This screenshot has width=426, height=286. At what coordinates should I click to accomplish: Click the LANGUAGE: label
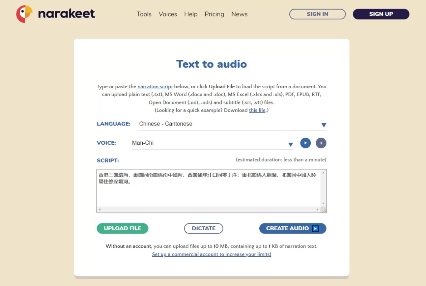click(113, 124)
